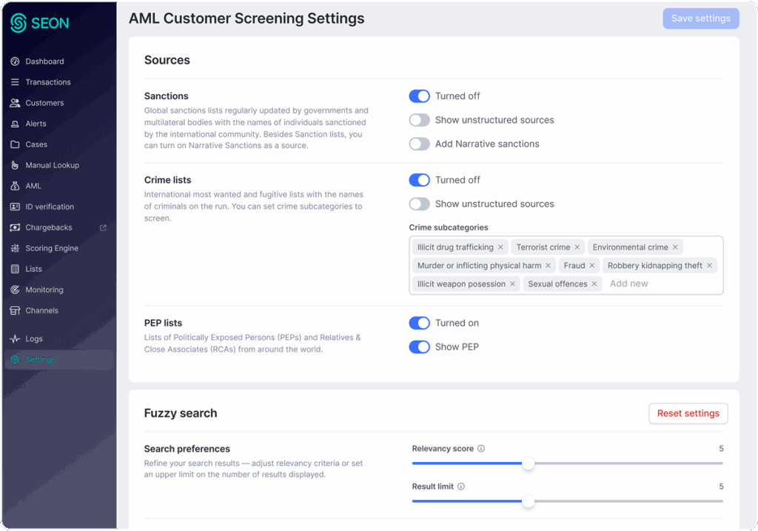Click the Lists sidebar icon
Image resolution: width=758 pixels, height=531 pixels.
click(15, 270)
